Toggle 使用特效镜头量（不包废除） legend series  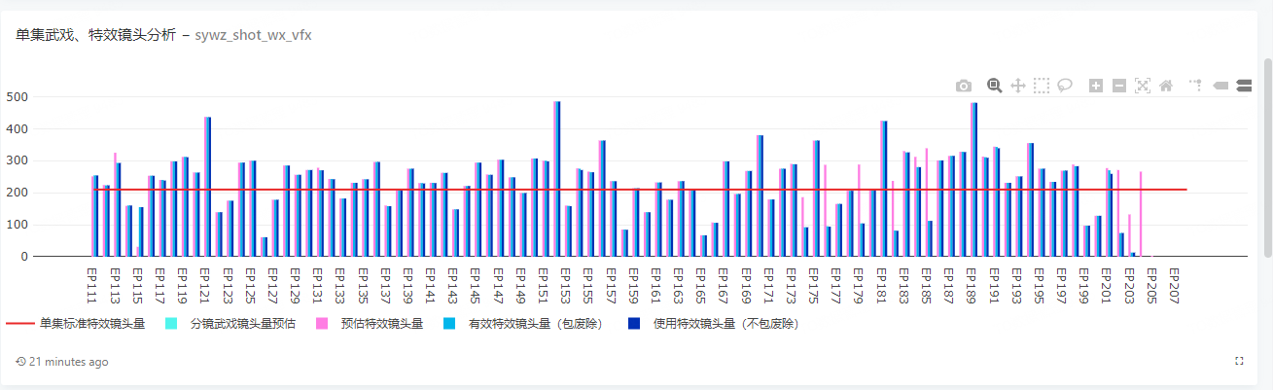click(x=718, y=323)
